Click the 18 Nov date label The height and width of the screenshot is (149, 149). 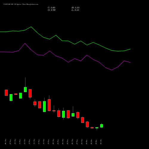click(x=44, y=142)
